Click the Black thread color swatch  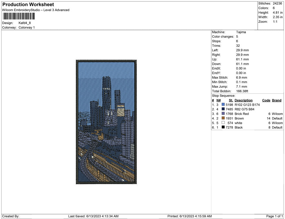[223, 127]
